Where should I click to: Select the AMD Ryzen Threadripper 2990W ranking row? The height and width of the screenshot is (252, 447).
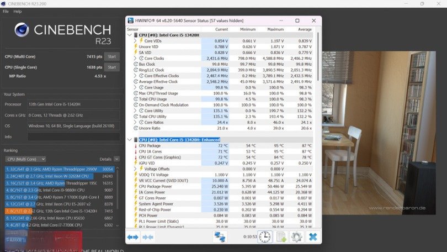60,169
